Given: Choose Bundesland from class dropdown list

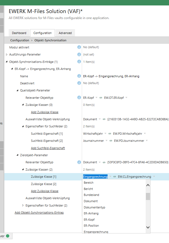Looking at the screenshot, I should pyautogui.click(x=114, y=195).
